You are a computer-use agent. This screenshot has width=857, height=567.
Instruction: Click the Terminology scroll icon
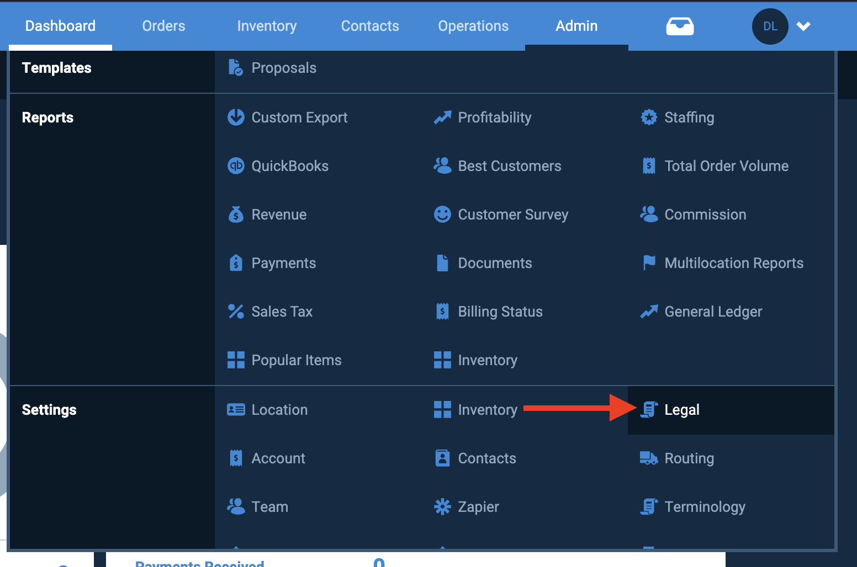click(649, 506)
